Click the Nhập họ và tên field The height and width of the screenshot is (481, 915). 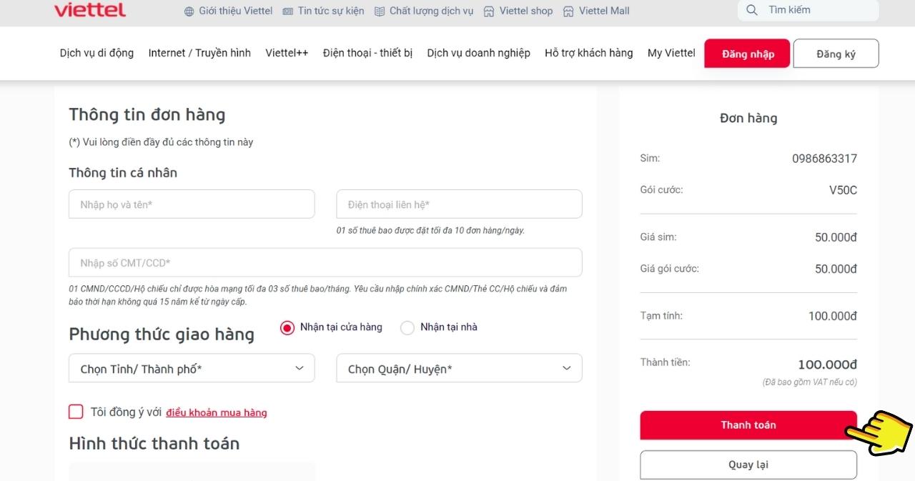[x=192, y=204]
